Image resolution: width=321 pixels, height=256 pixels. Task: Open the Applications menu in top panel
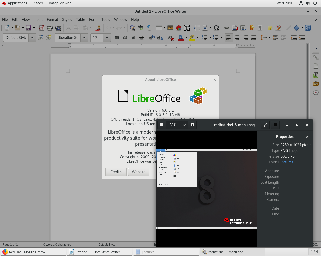[x=14, y=3]
